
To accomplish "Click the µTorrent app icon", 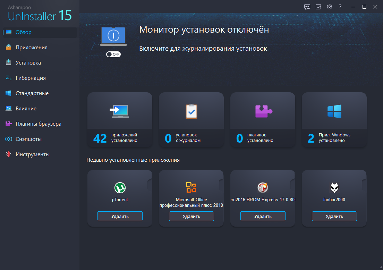I will click(120, 188).
